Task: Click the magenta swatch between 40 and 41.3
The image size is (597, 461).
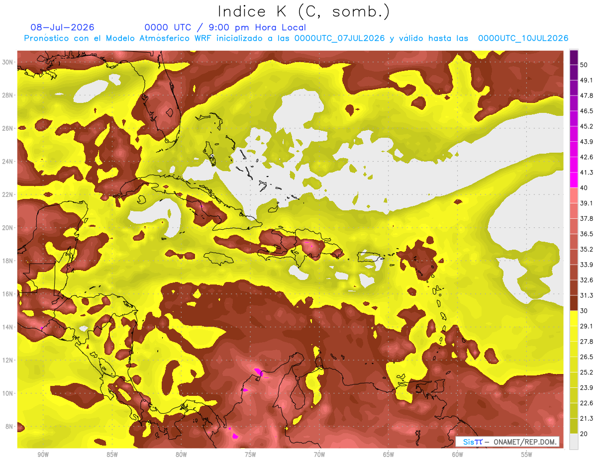Action: tap(574, 180)
